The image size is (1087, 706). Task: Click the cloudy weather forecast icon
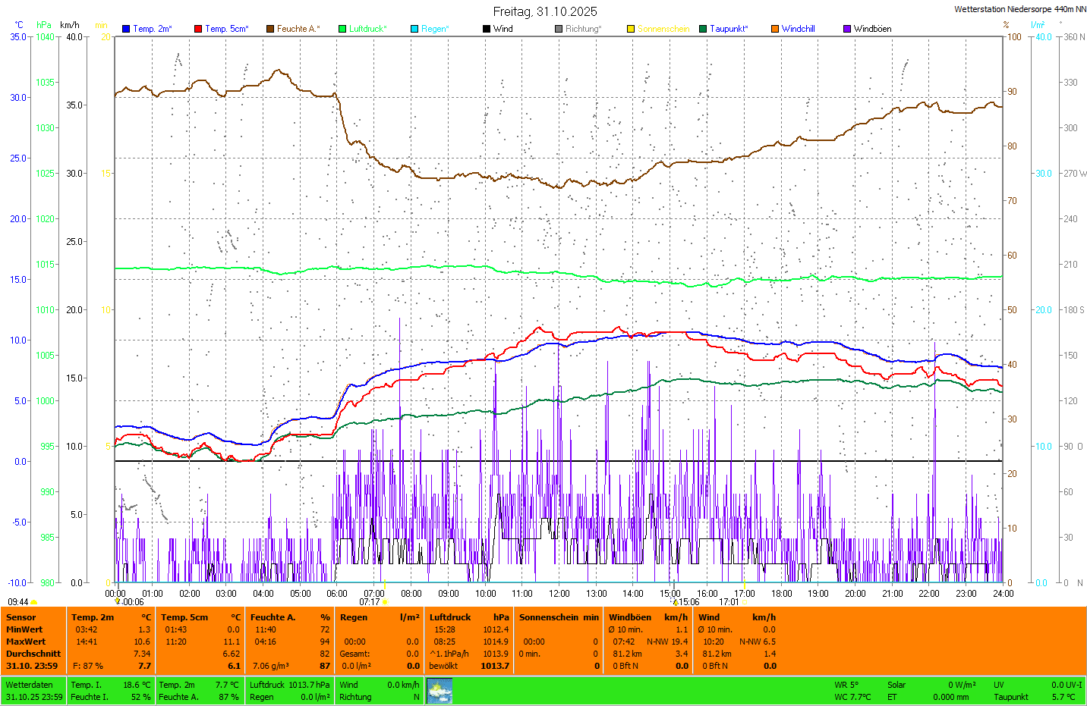[440, 691]
